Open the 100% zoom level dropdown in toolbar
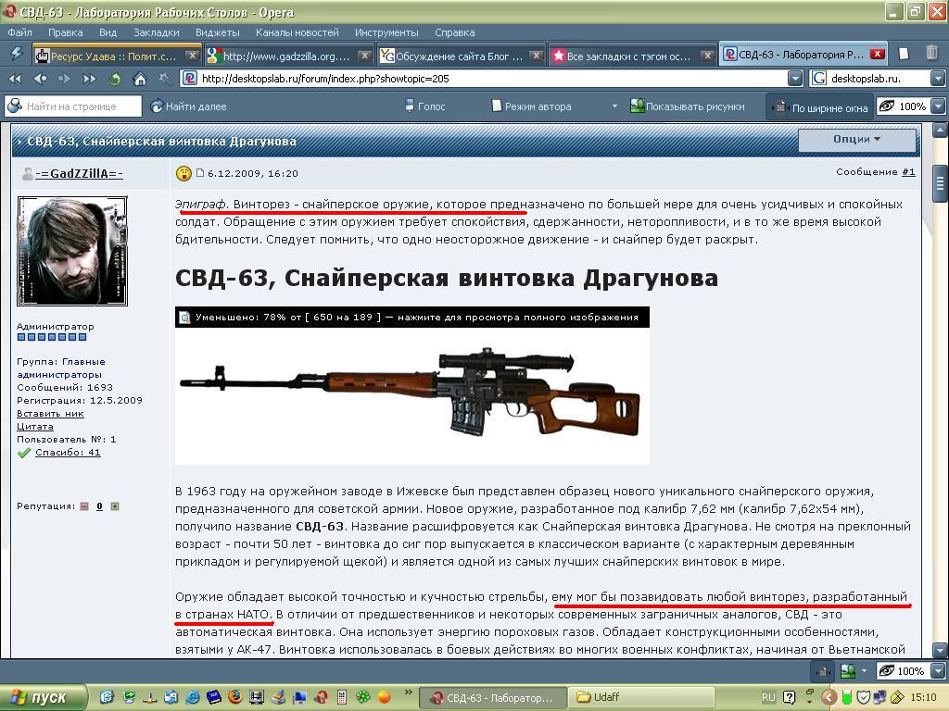Image resolution: width=949 pixels, height=711 pixels. [x=938, y=106]
